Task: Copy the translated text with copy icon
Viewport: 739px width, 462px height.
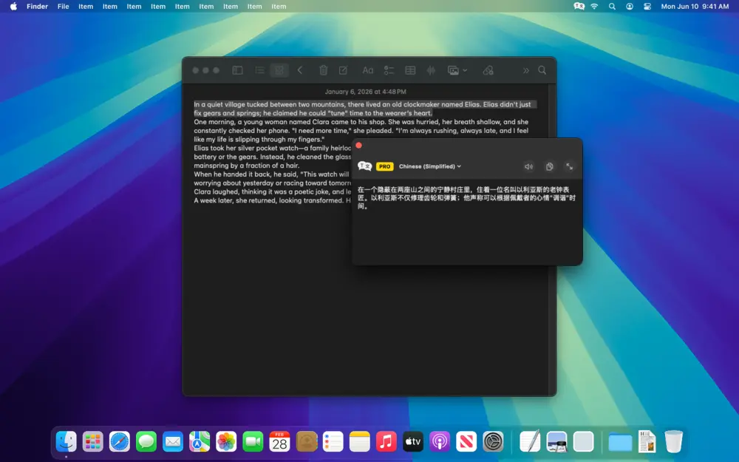Action: coord(549,166)
